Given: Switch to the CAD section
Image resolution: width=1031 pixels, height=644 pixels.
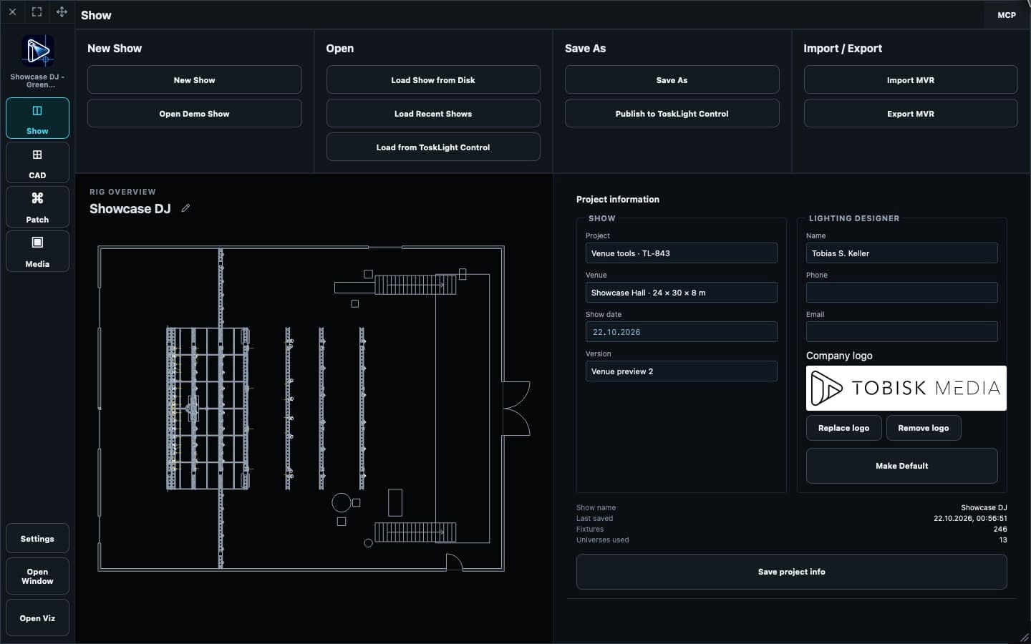Looking at the screenshot, I should coord(37,162).
